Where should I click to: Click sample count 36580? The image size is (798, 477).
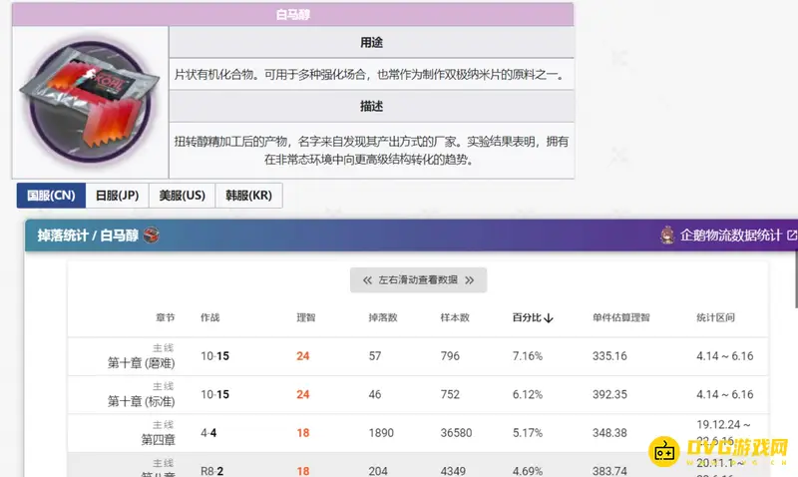pyautogui.click(x=456, y=433)
